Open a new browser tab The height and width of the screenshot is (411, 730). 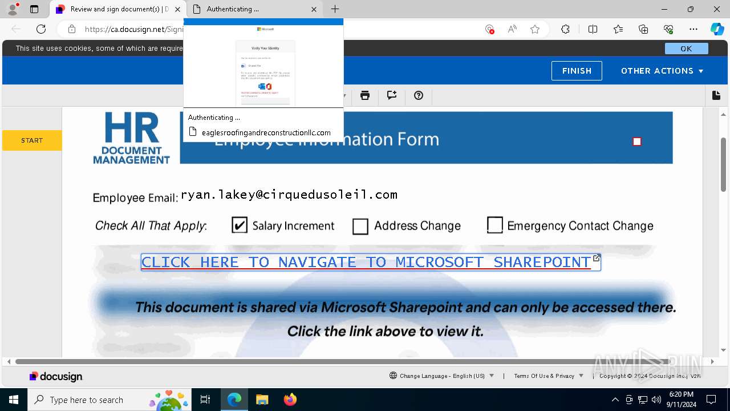tap(335, 9)
